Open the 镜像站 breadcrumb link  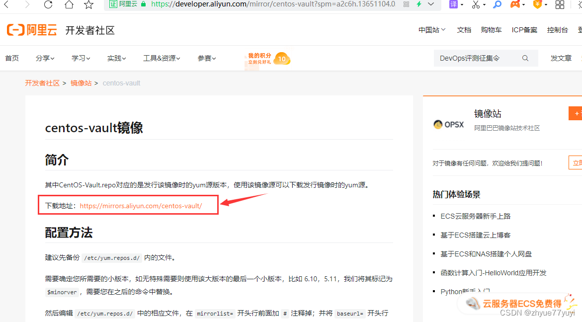[81, 83]
